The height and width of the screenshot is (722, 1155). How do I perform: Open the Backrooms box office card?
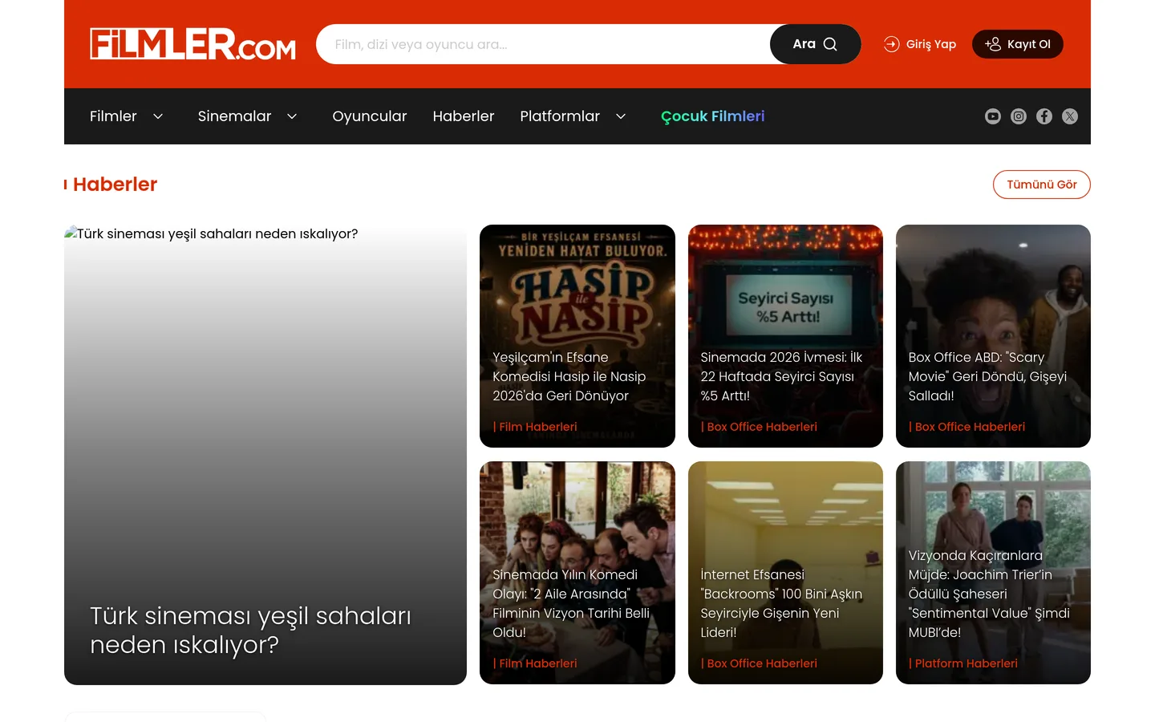pyautogui.click(x=785, y=573)
